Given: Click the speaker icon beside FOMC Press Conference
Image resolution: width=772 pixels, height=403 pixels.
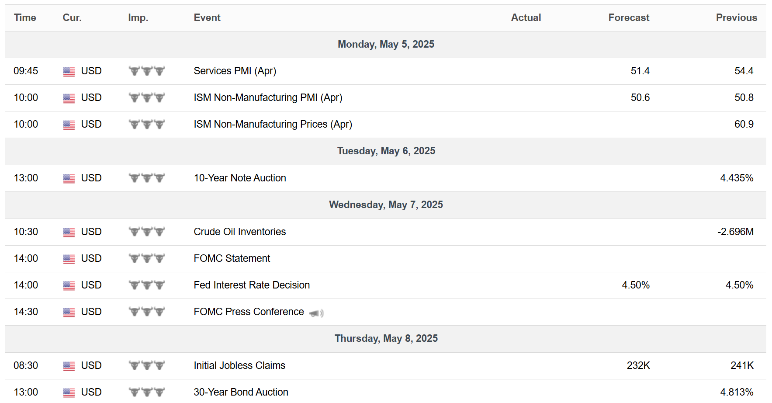Looking at the screenshot, I should point(316,313).
